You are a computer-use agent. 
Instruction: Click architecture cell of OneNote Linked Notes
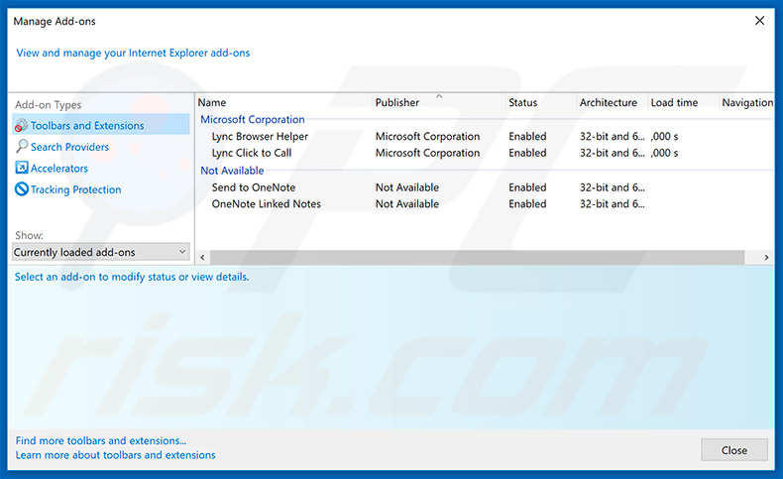[x=613, y=203]
